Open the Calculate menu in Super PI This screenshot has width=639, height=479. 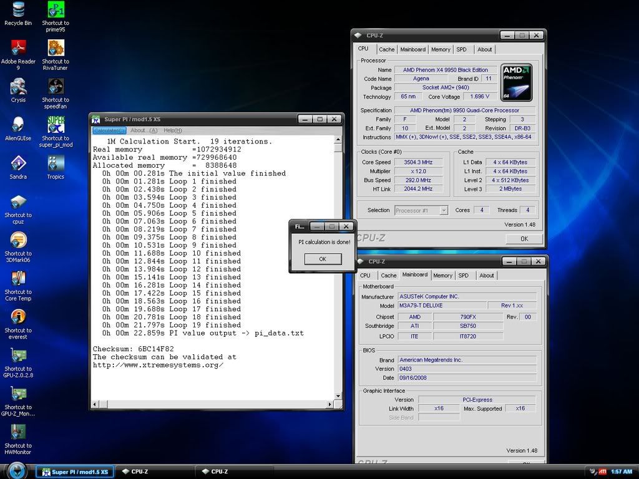[x=109, y=130]
